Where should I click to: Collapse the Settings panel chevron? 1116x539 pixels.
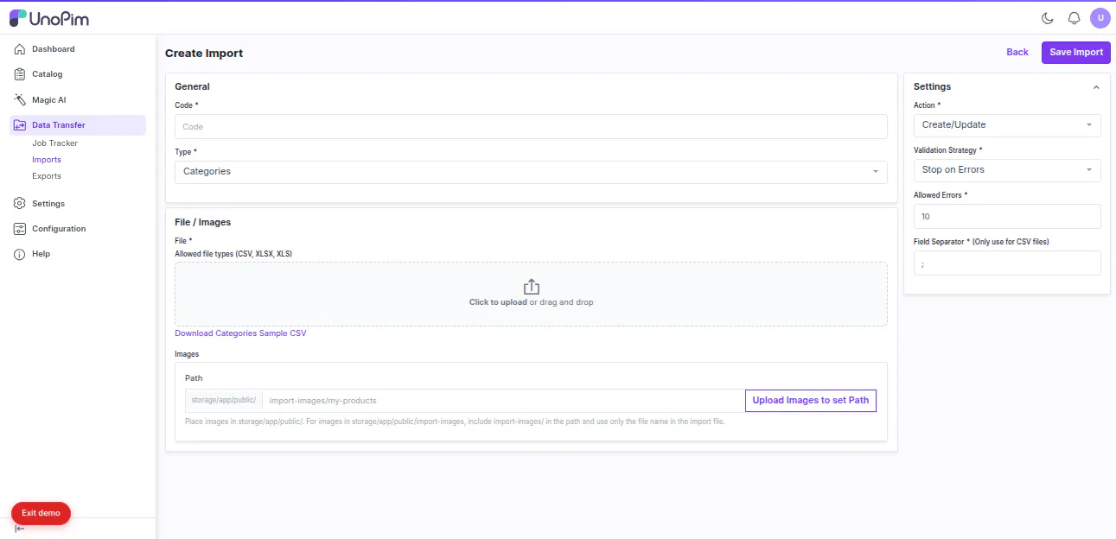click(x=1096, y=87)
